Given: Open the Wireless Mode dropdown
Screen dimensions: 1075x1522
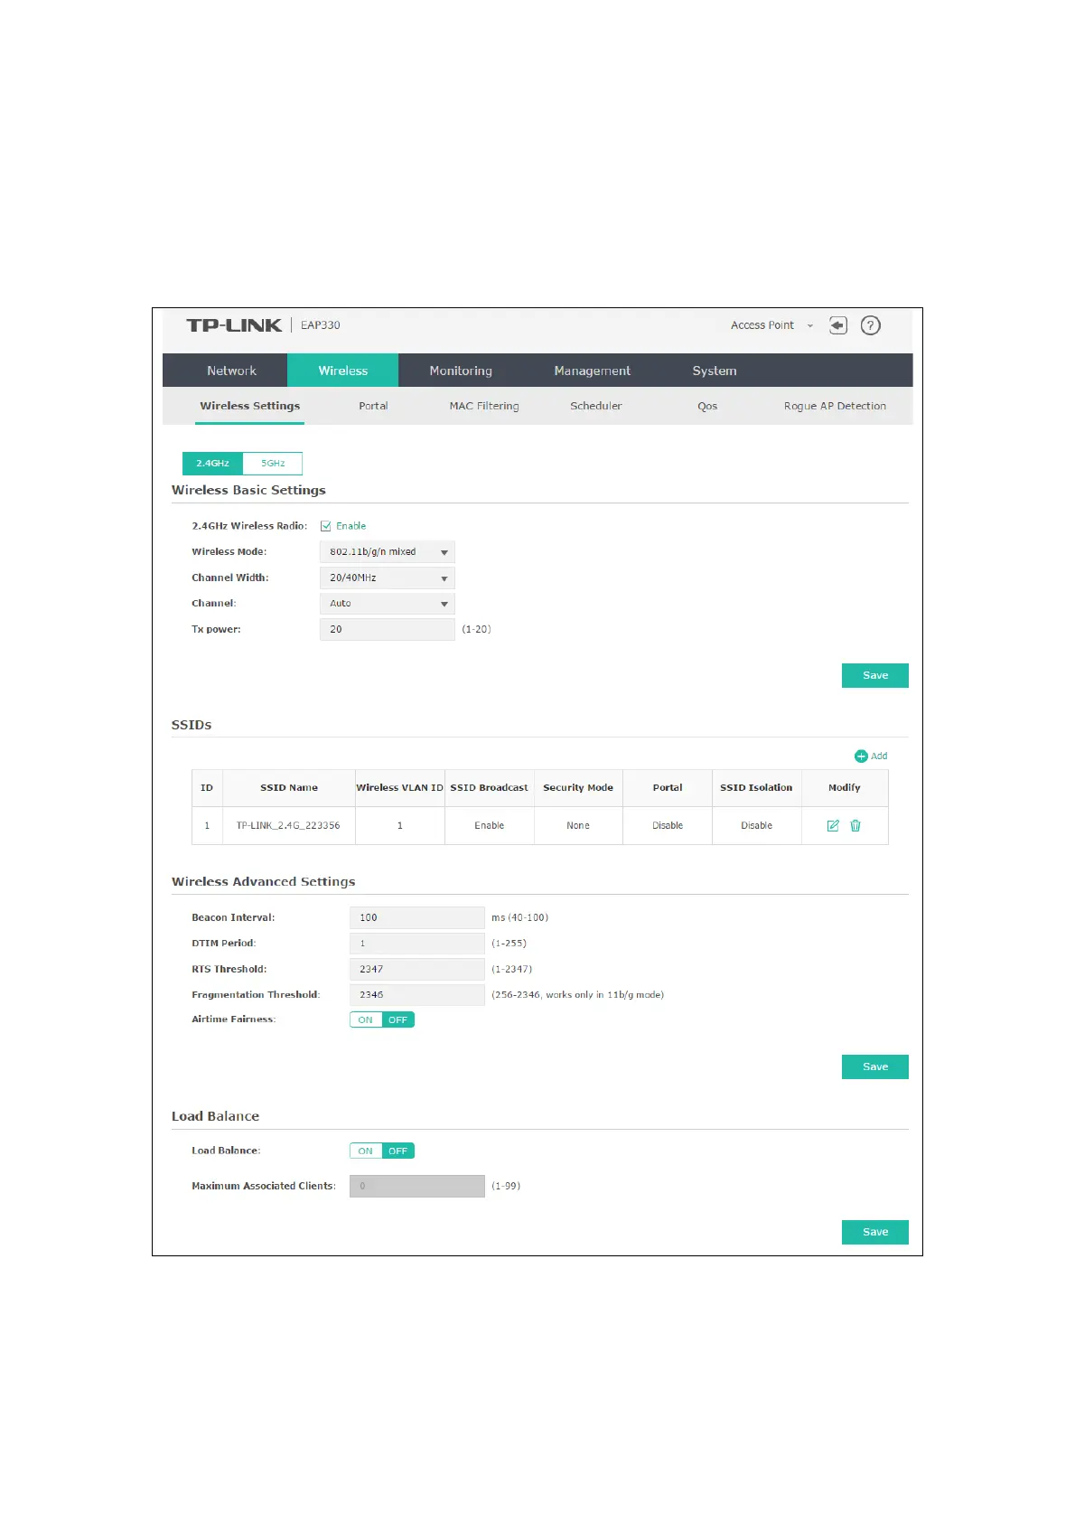Looking at the screenshot, I should pos(387,551).
